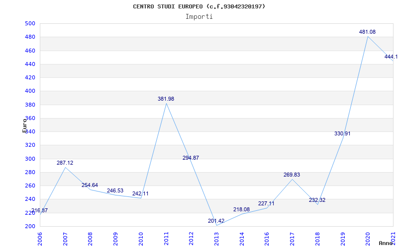Image resolution: width=398 pixels, height=248 pixels.
Task: Click the 330.91 data label
Action: pyautogui.click(x=342, y=133)
